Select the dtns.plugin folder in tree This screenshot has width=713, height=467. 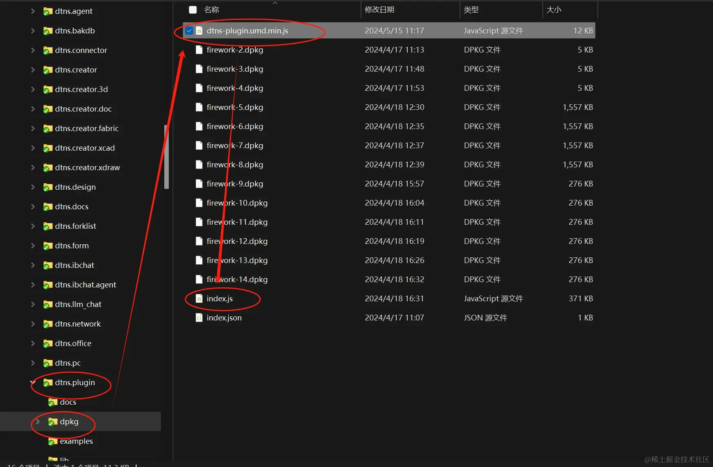pyautogui.click(x=75, y=383)
